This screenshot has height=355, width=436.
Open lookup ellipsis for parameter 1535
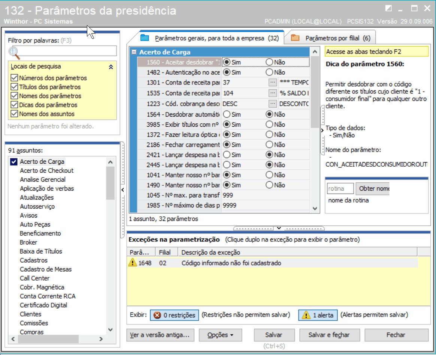tap(273, 93)
